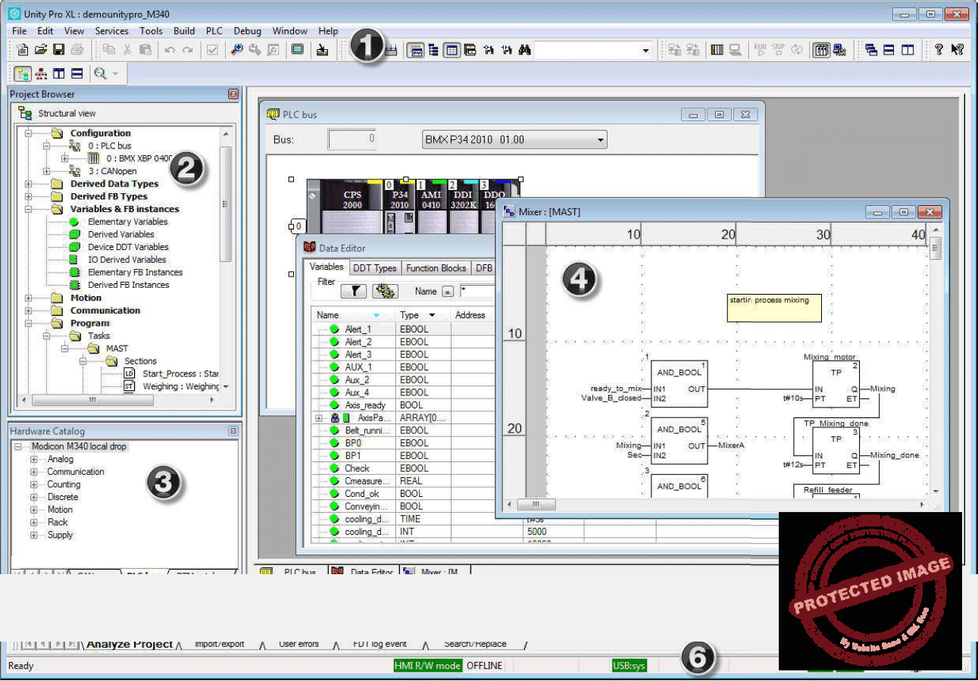The height and width of the screenshot is (681, 978).
Task: Click the Zoom in magnifier icon
Action: pos(237,50)
